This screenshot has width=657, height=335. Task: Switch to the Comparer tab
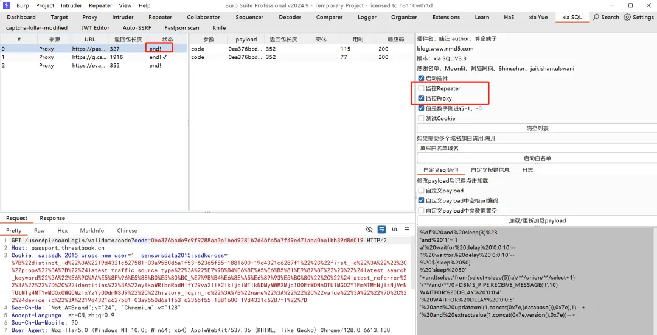[x=329, y=17]
